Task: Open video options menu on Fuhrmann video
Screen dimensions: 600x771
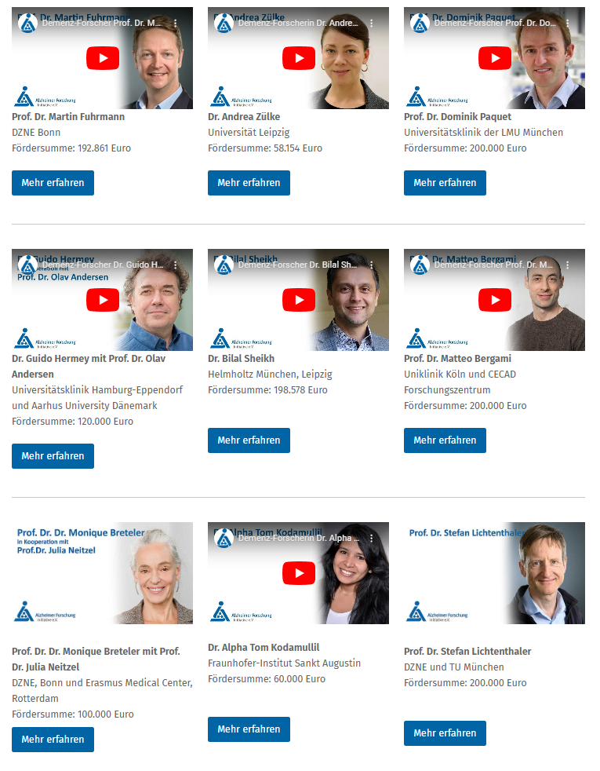Action: click(175, 23)
